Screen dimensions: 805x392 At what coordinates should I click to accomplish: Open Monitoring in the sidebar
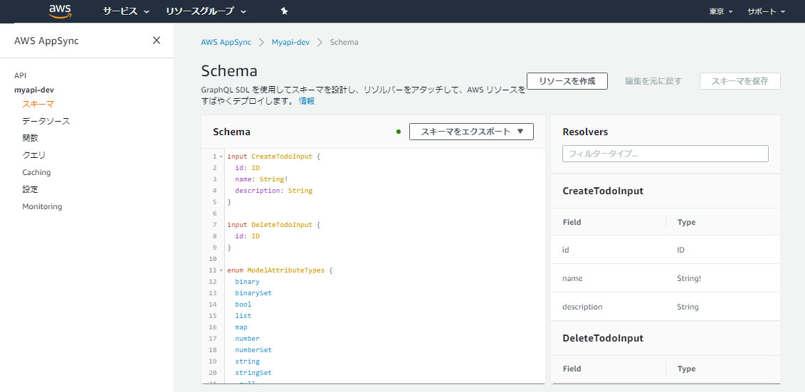tap(42, 206)
